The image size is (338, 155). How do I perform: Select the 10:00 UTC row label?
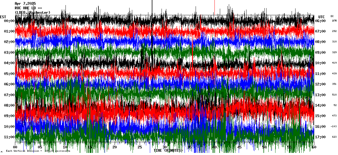coord(320,63)
